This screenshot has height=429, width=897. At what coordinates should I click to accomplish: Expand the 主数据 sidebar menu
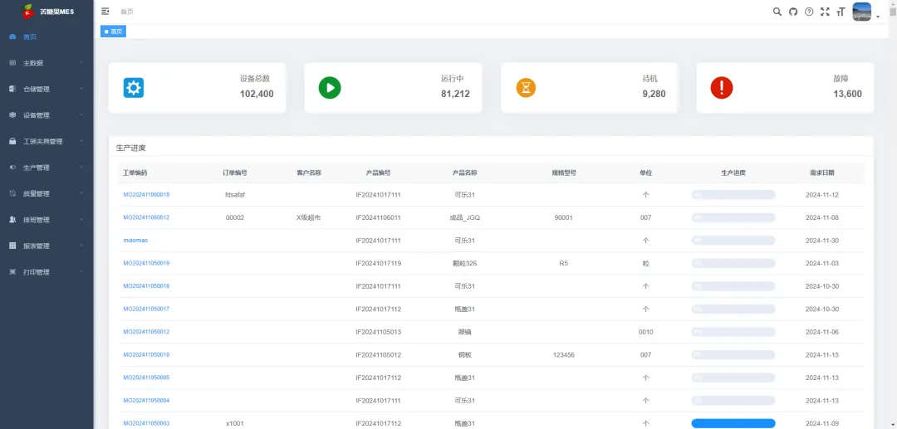(46, 63)
